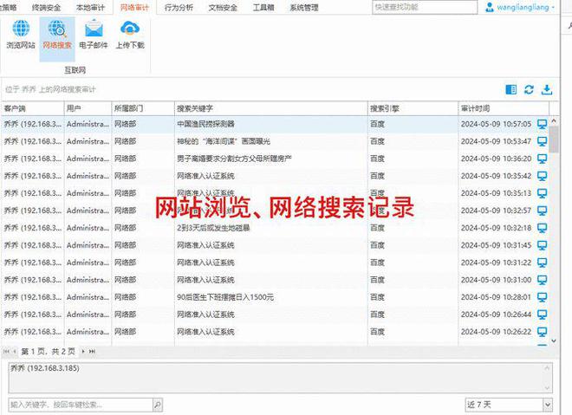The height and width of the screenshot is (415, 572).
Task: Click the keyword search input field
Action: tap(81, 405)
